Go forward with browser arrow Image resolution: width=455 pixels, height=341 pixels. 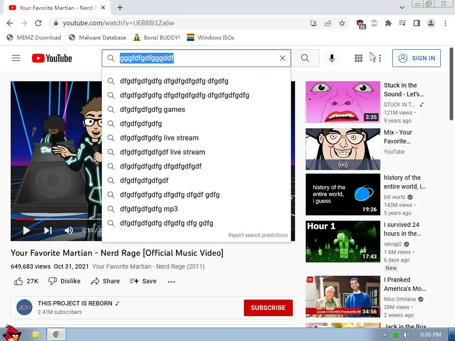(x=24, y=23)
